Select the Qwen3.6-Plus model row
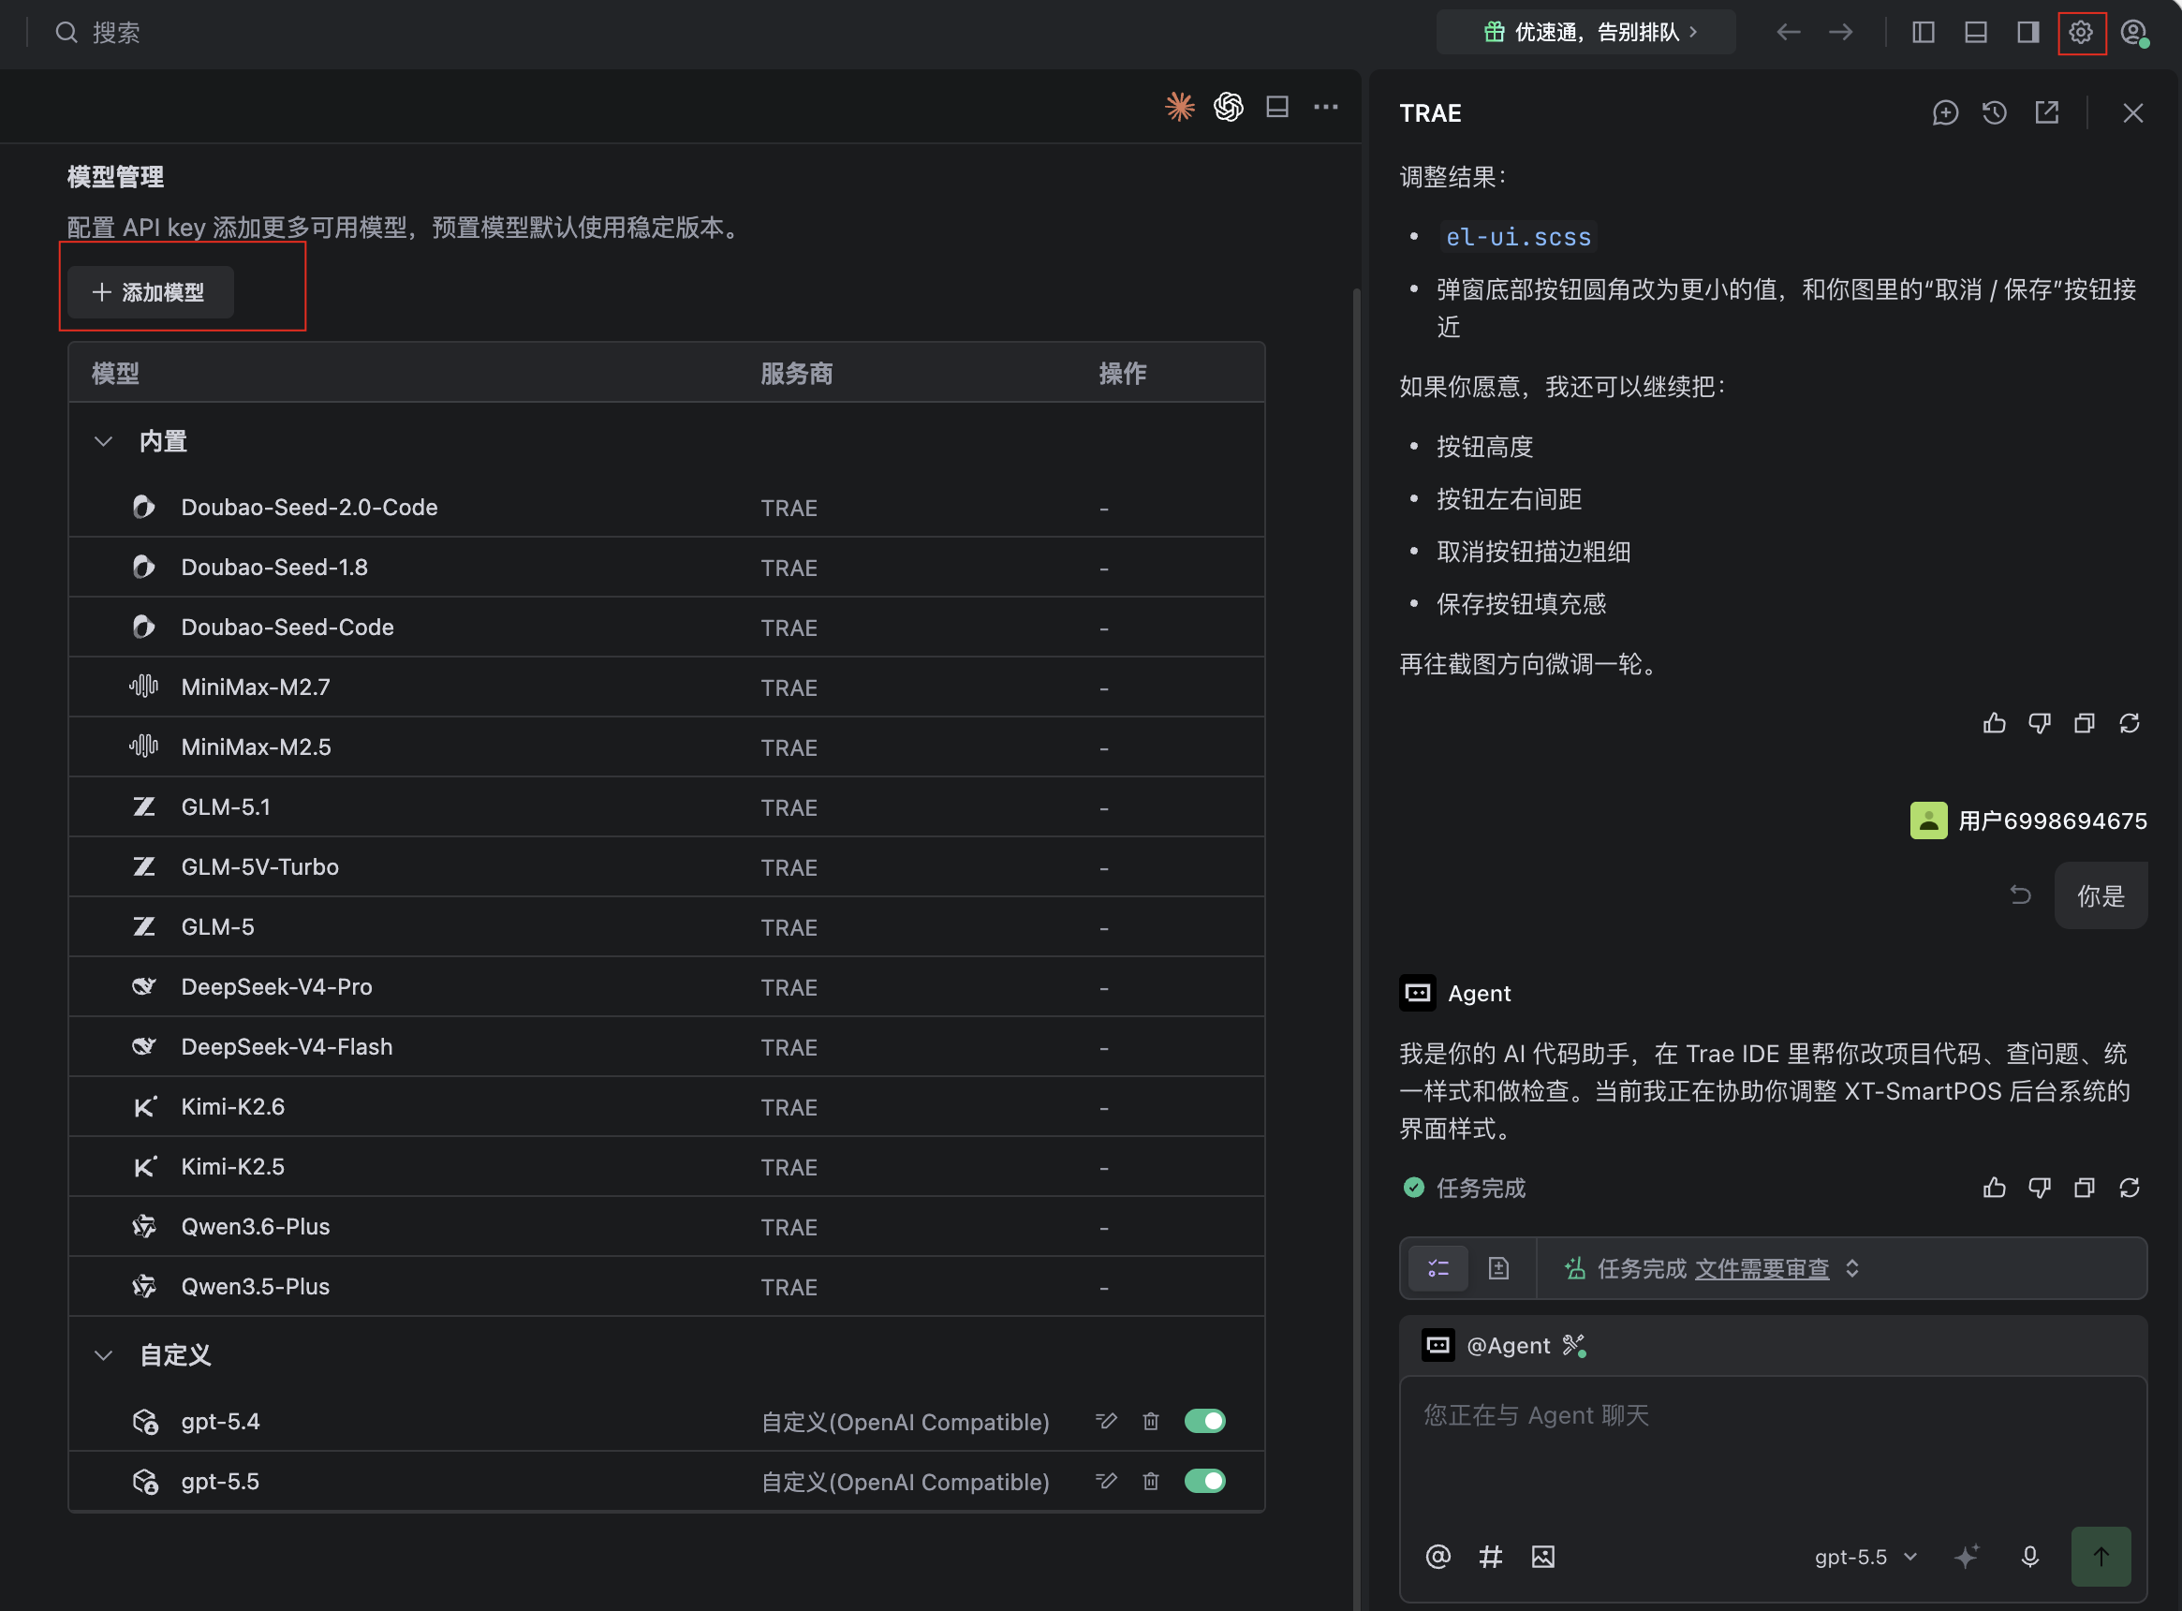This screenshot has height=1611, width=2182. click(667, 1227)
